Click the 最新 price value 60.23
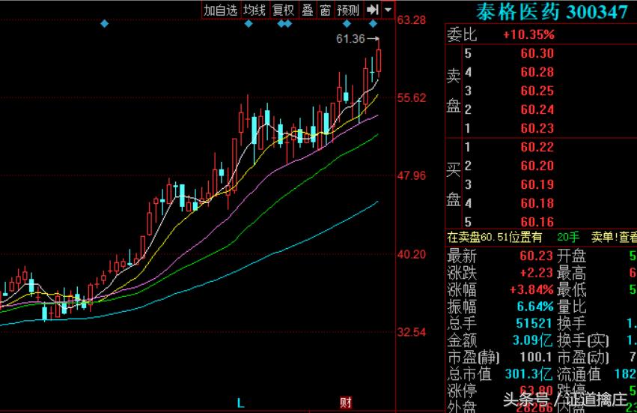637x413 pixels. point(536,256)
